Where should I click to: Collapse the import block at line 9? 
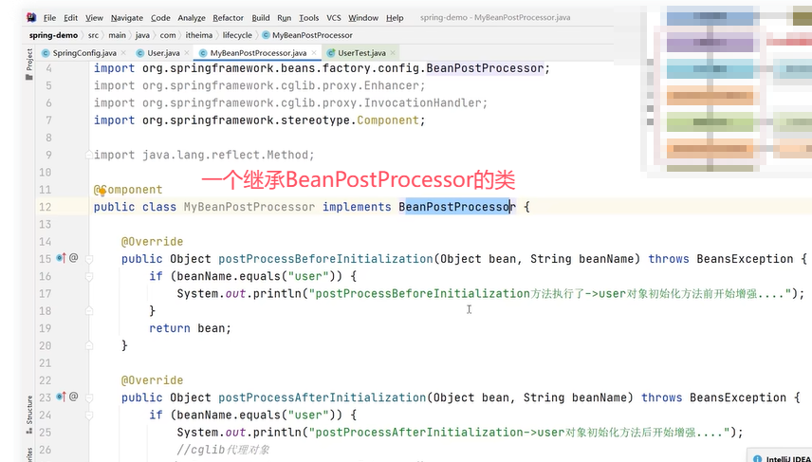89,155
